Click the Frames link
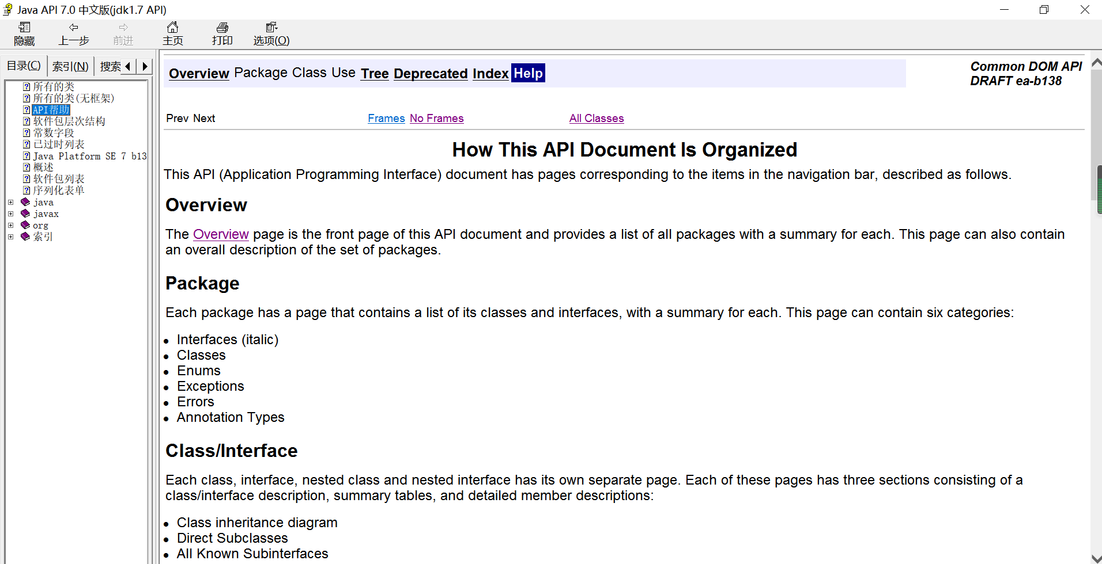The width and height of the screenshot is (1102, 564). pos(386,118)
